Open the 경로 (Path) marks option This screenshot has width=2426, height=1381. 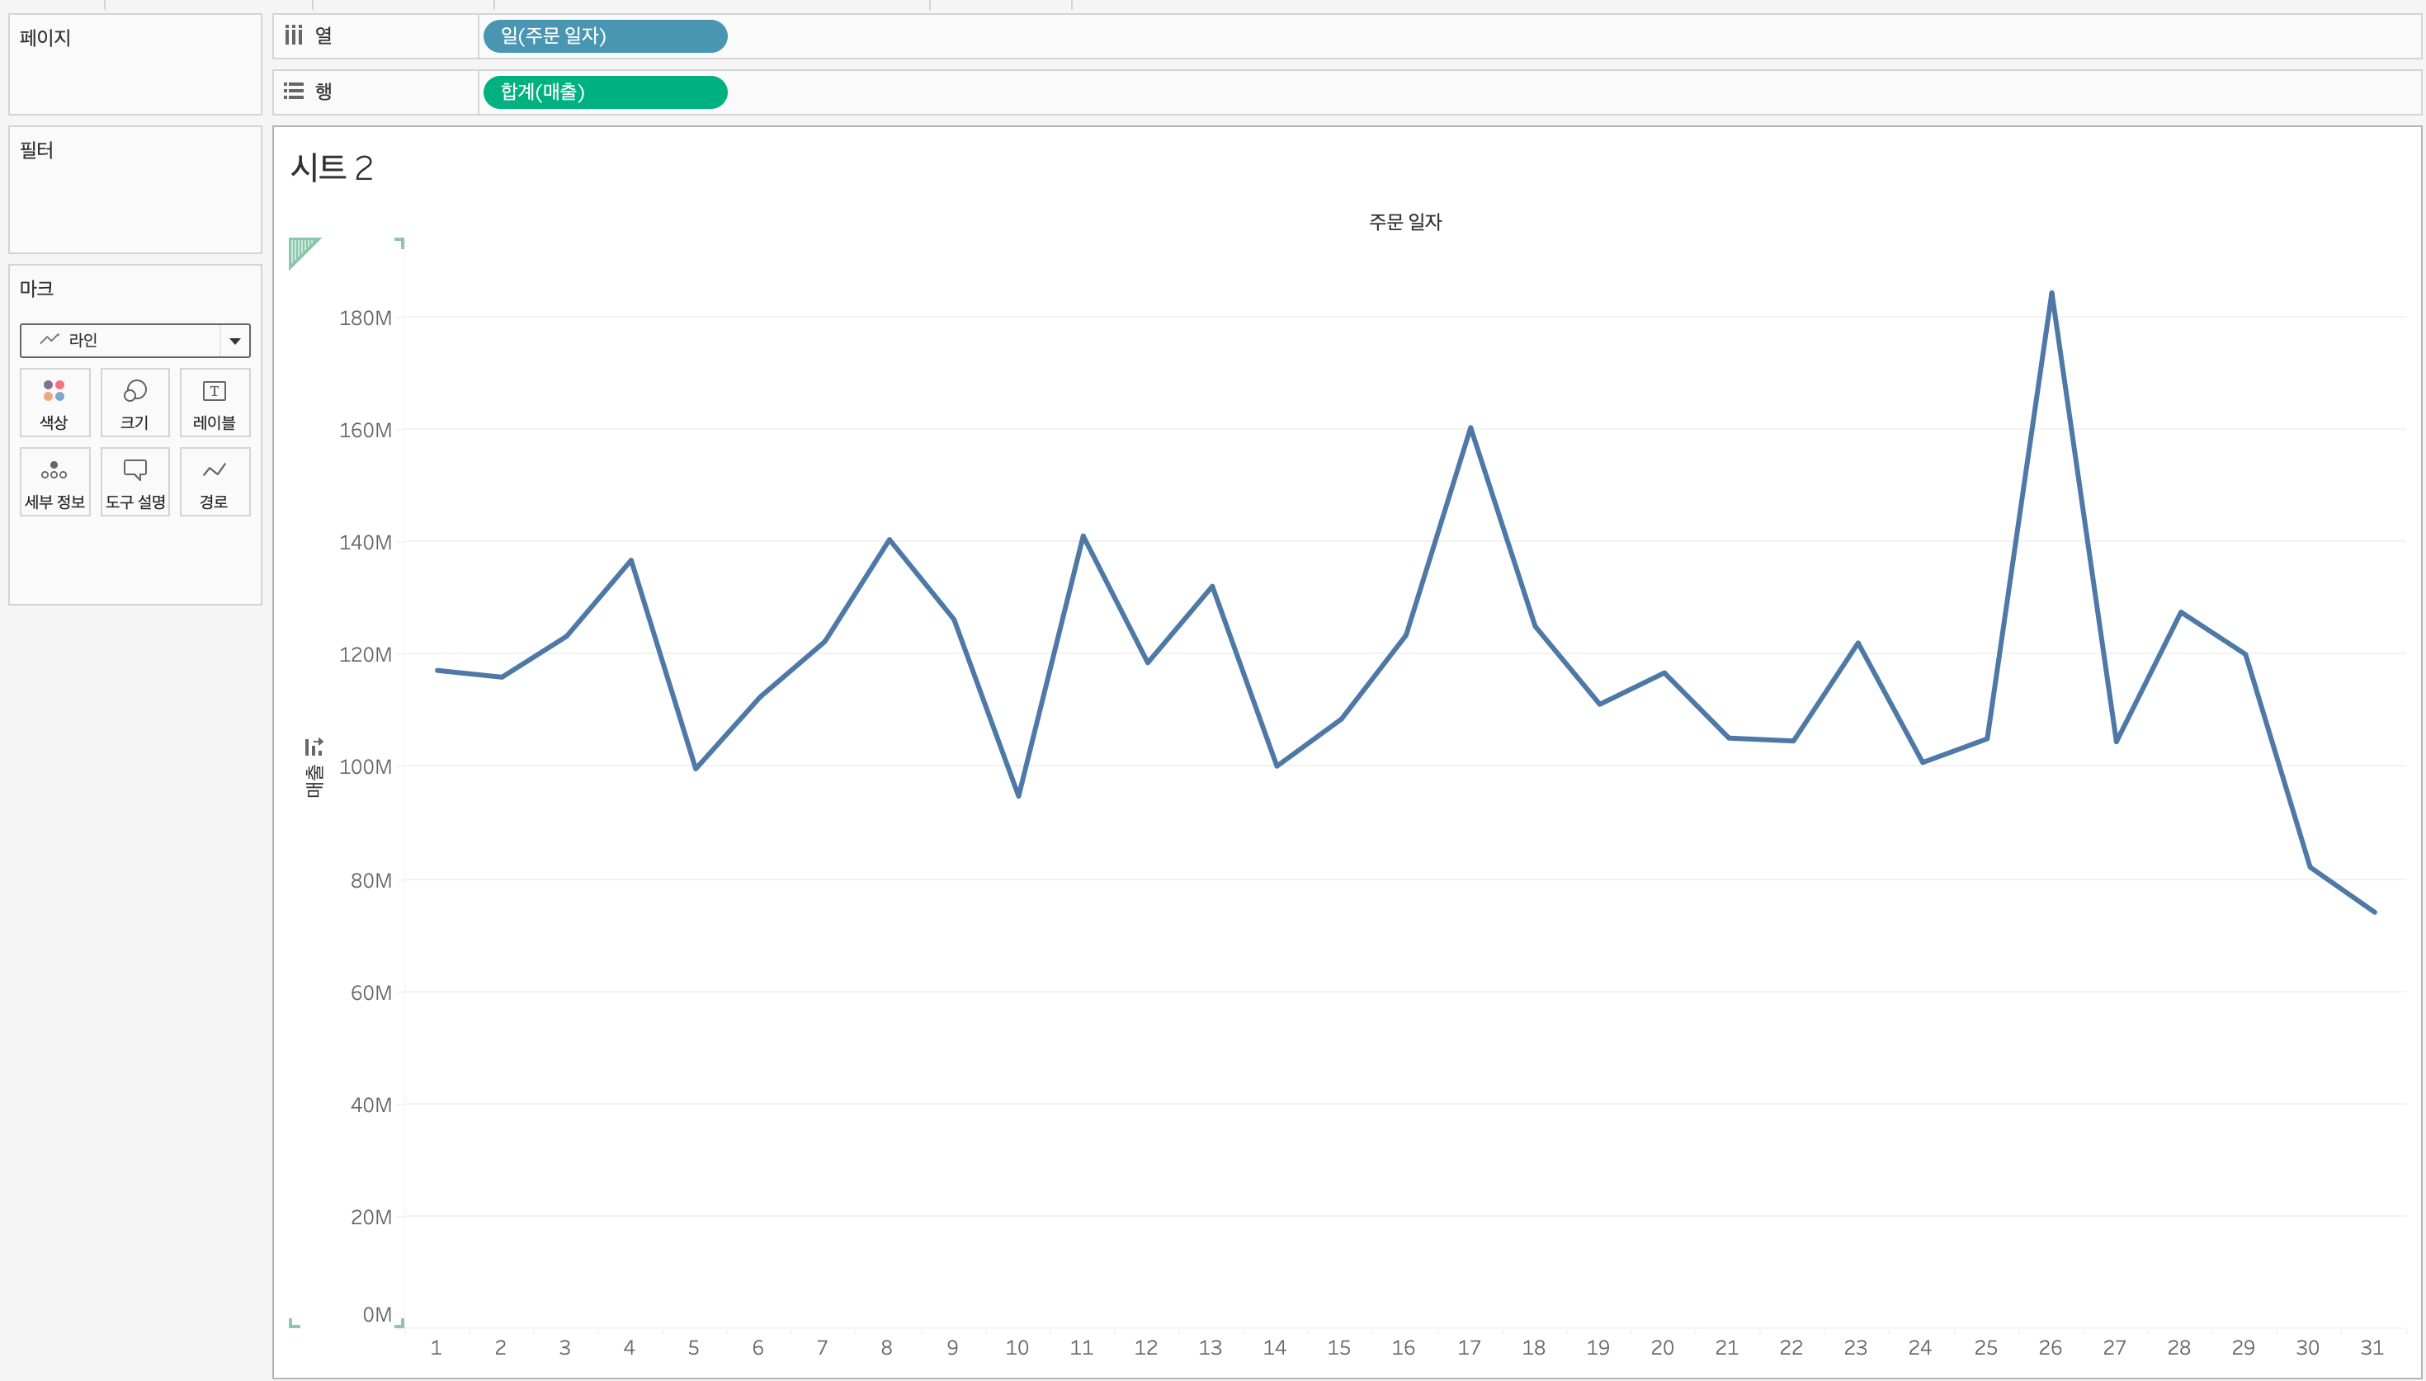coord(215,482)
